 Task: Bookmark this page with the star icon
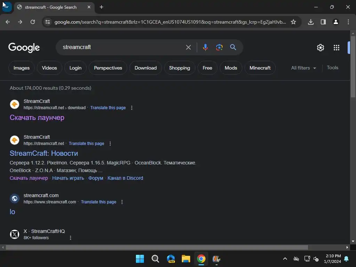[293, 22]
